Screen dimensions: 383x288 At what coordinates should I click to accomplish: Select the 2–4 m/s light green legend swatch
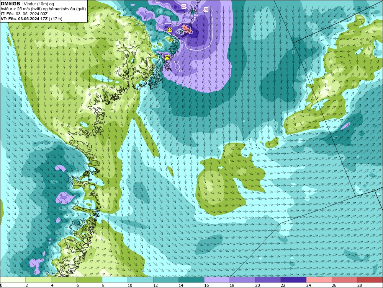(x=38, y=280)
